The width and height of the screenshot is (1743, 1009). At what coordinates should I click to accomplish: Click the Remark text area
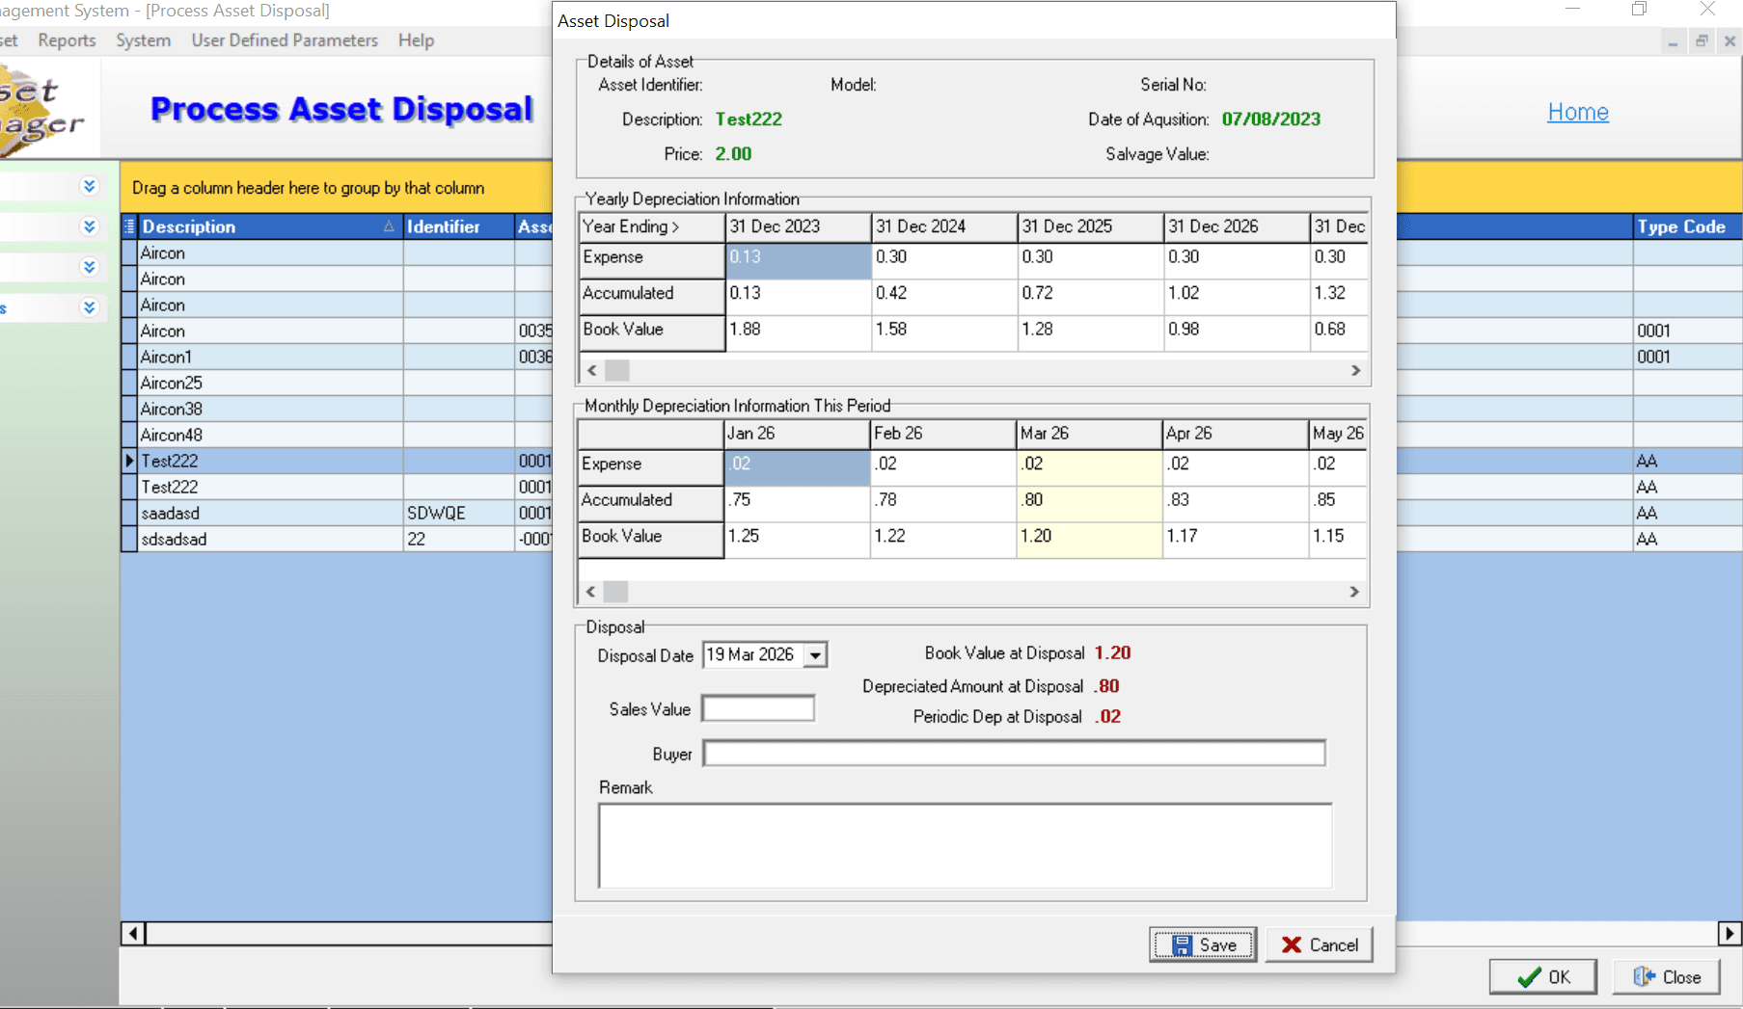pos(965,845)
